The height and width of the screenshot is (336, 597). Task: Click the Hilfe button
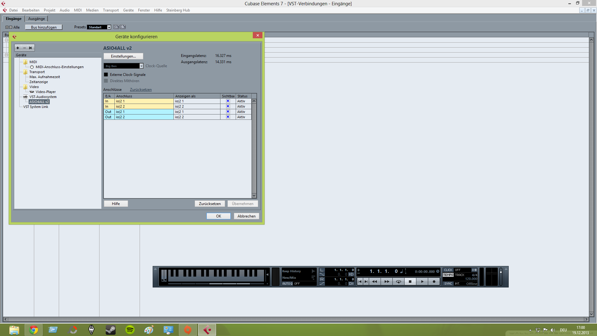[116, 204]
